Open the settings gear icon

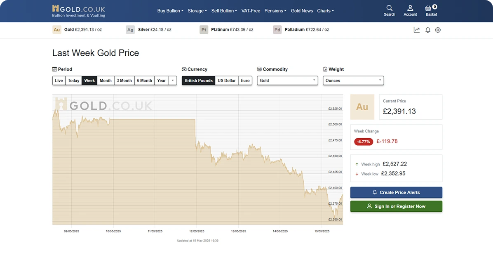[438, 30]
